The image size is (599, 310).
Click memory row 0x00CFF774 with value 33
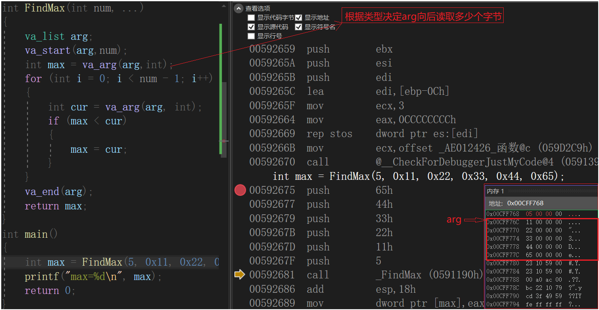[x=533, y=239]
